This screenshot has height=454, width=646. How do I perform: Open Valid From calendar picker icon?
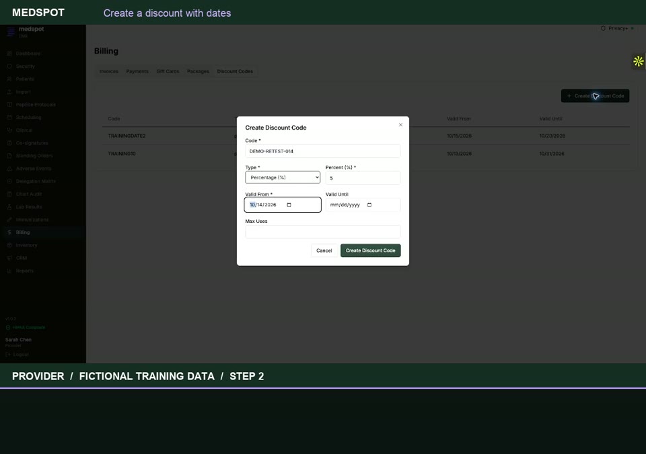[x=289, y=205]
